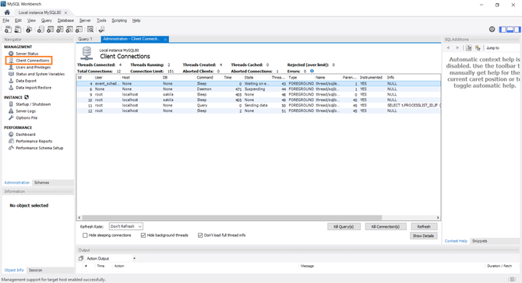Image resolution: width=522 pixels, height=283 pixels.
Task: Switch to the Query 1 tab
Action: pyautogui.click(x=85, y=39)
